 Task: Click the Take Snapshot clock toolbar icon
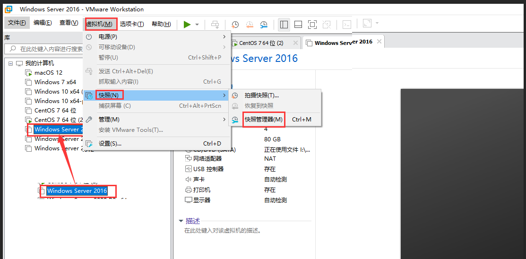235,24
